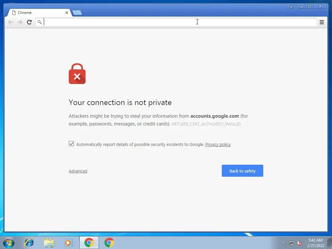Click the second Chrome taskbar icon

click(x=109, y=243)
